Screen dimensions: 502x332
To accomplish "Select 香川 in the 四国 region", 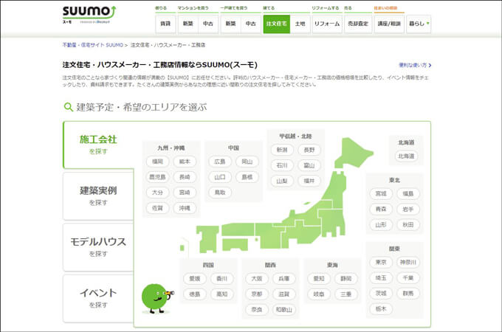I will point(222,279).
